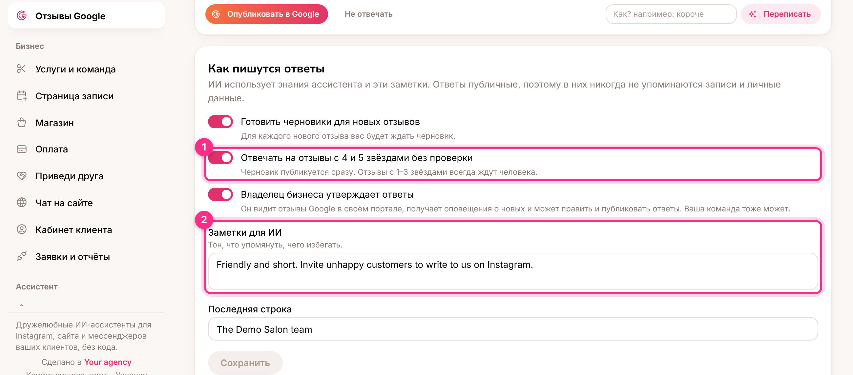Select Кабинет клиента in sidebar

(86, 229)
